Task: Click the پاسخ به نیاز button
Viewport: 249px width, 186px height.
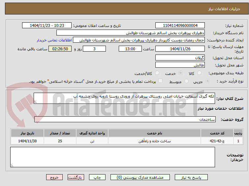Action: (x=191, y=177)
